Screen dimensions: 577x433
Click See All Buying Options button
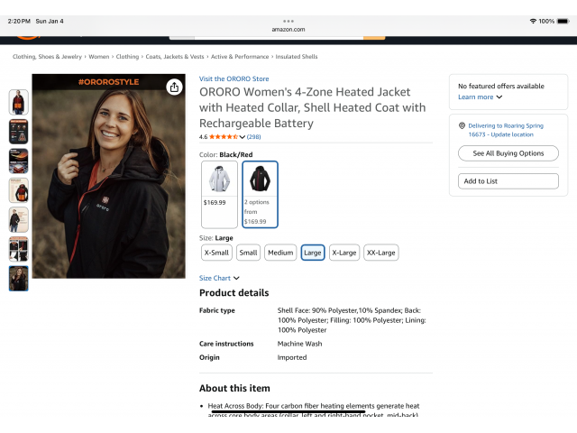(x=508, y=153)
